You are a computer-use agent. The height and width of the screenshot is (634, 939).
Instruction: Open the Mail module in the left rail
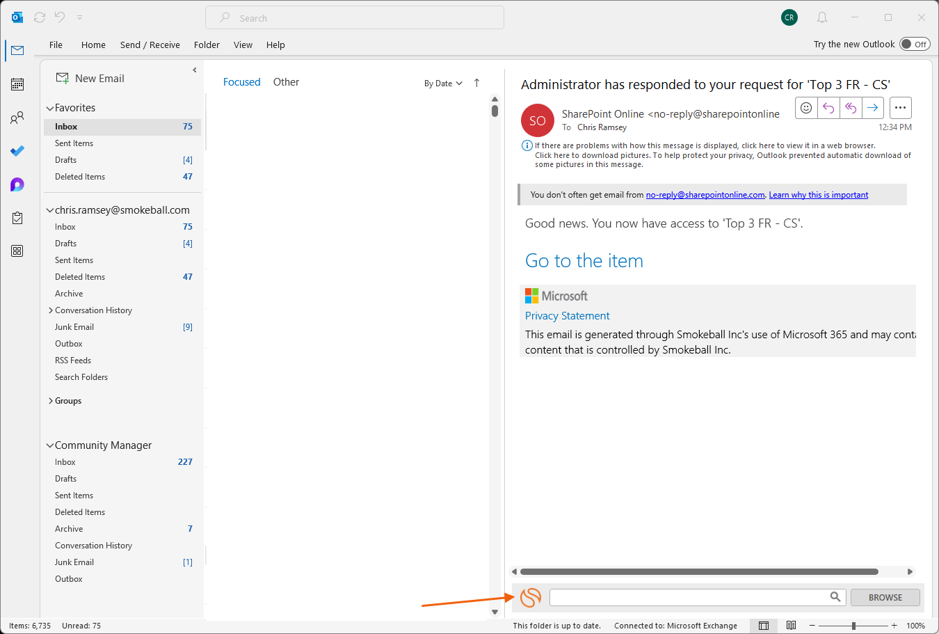tap(17, 51)
